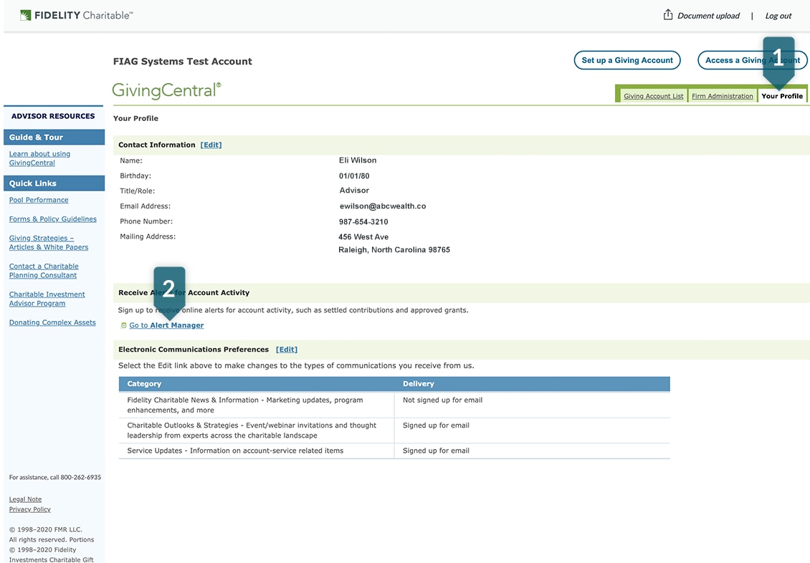810x563 pixels.
Task: Click the Title/Role value Advisor
Action: [x=354, y=191]
